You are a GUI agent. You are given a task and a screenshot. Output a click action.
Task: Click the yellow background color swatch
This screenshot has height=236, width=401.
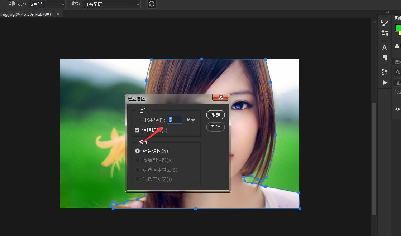pos(400,33)
